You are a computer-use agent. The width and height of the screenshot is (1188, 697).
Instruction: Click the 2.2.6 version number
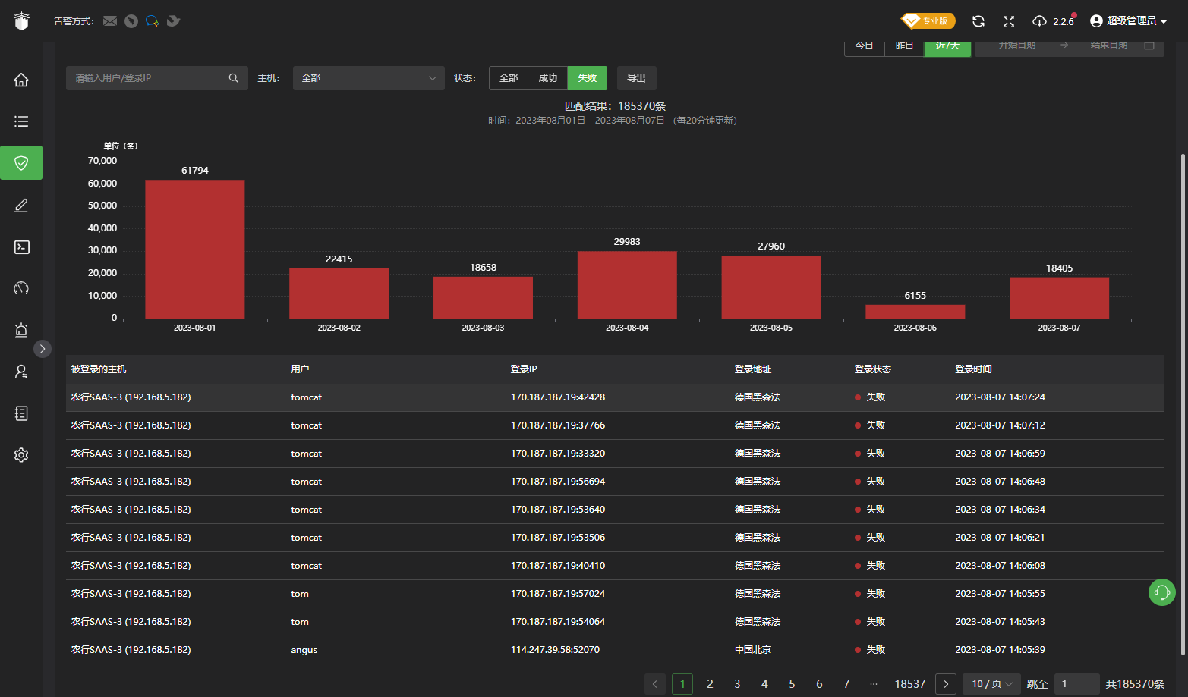pos(1064,21)
